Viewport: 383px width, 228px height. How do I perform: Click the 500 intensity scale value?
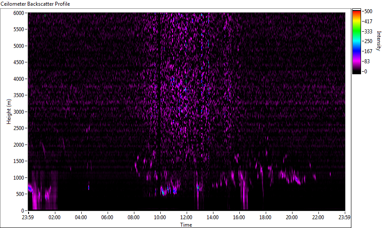[x=369, y=11]
